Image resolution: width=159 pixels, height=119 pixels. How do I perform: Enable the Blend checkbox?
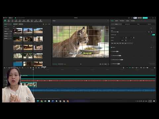[111, 47]
